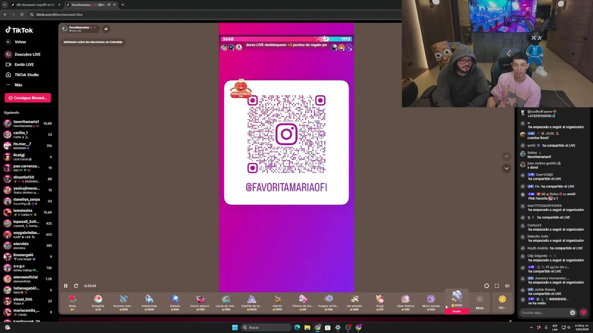
Task: Click the address bar URL
Action: tap(59, 14)
